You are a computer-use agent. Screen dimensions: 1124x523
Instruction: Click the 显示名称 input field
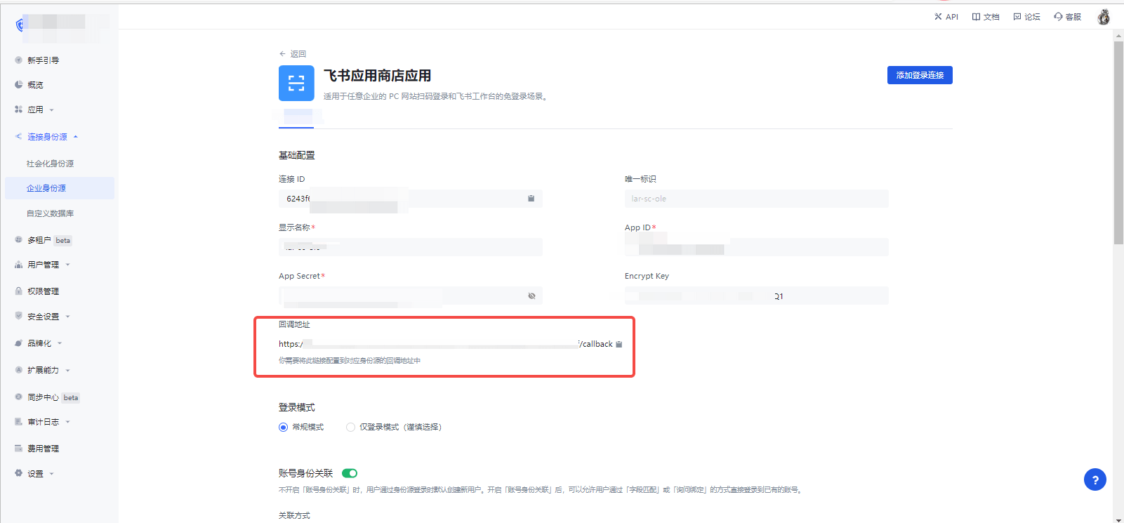410,247
